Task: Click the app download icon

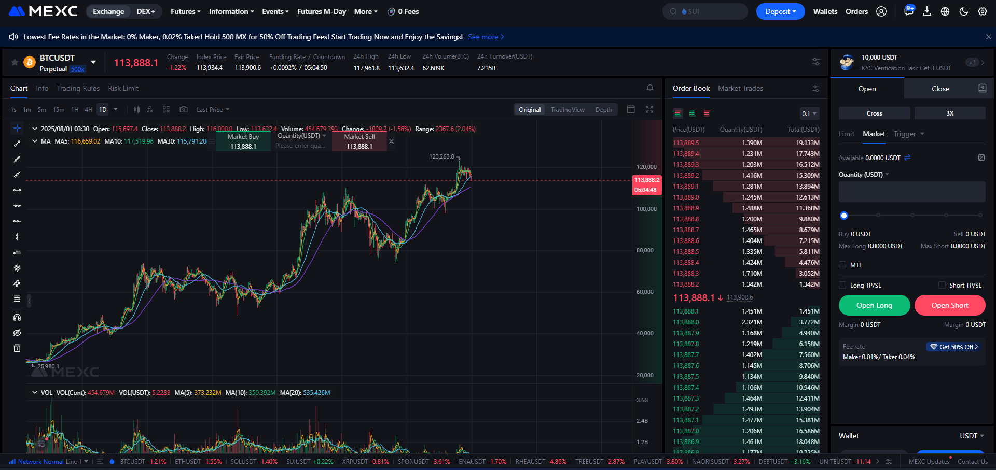Action: pos(927,11)
